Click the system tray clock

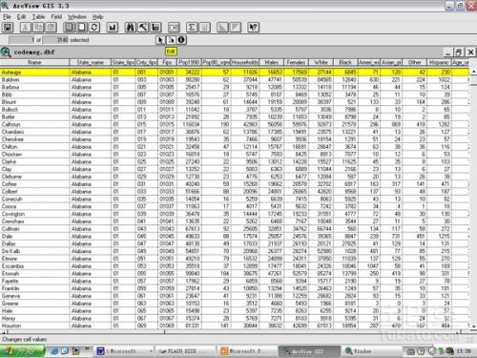[464, 351]
